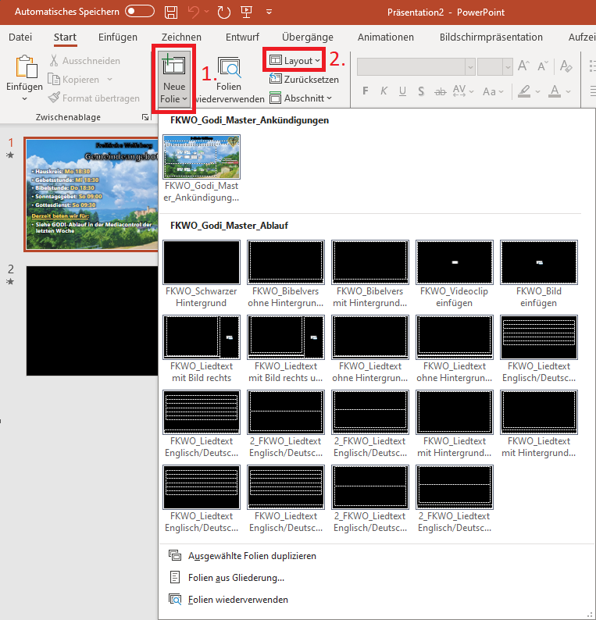Click the Einfügen clipboard icon

[x=25, y=70]
